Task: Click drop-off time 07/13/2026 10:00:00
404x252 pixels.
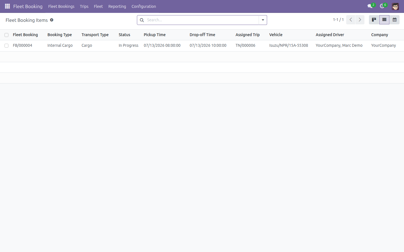Action: pos(208,45)
